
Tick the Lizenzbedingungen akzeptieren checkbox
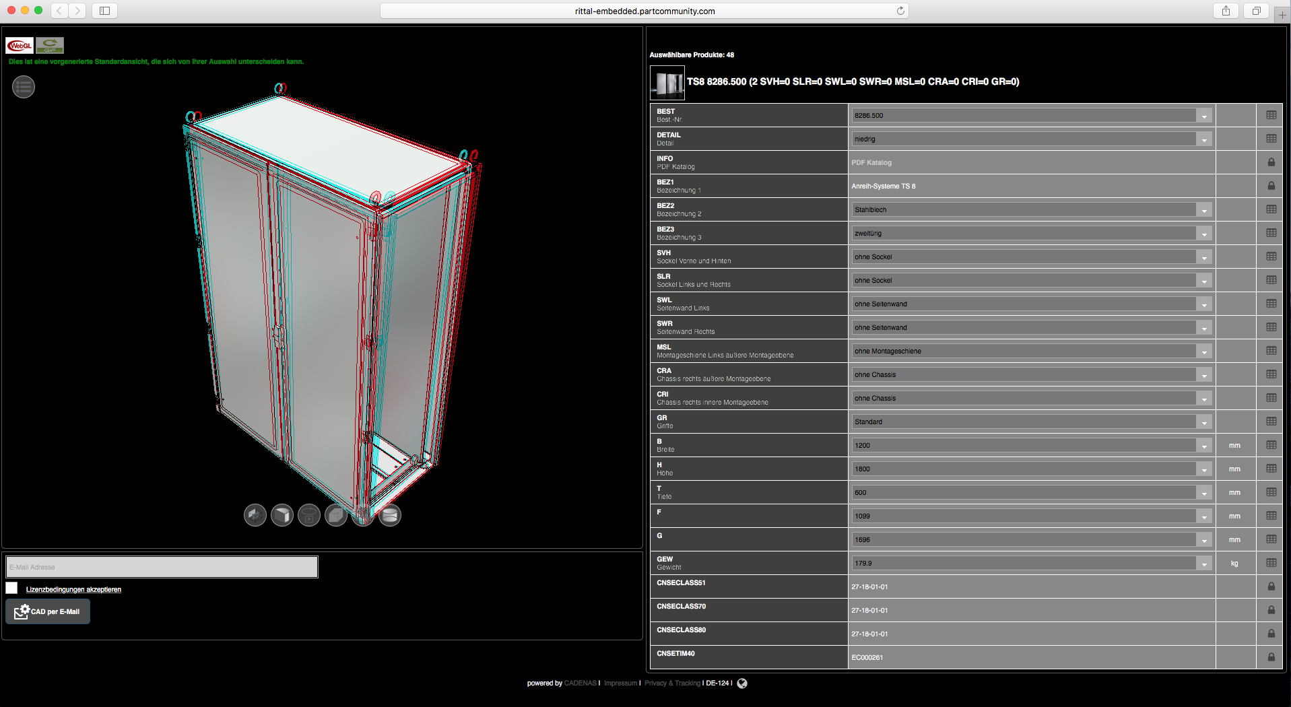[11, 588]
